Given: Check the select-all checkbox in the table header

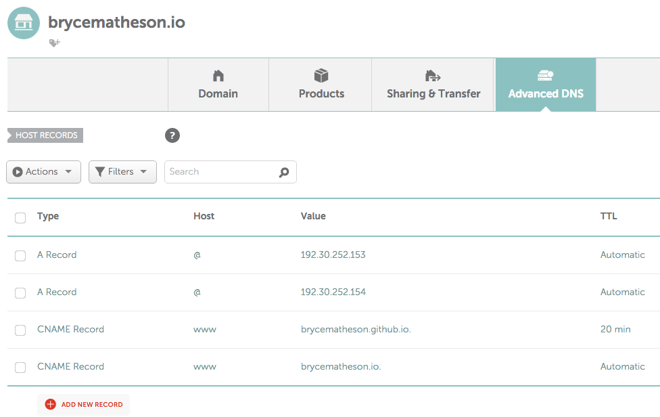Looking at the screenshot, I should [20, 217].
